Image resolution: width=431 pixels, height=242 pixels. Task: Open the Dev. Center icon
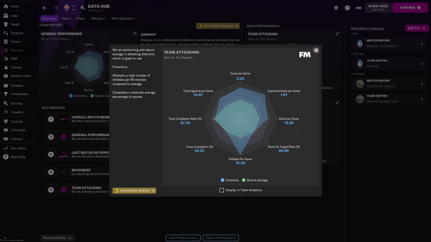click(x=6, y=148)
